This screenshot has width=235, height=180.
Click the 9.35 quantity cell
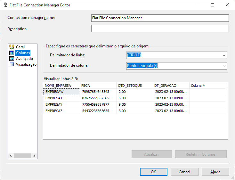134,104
